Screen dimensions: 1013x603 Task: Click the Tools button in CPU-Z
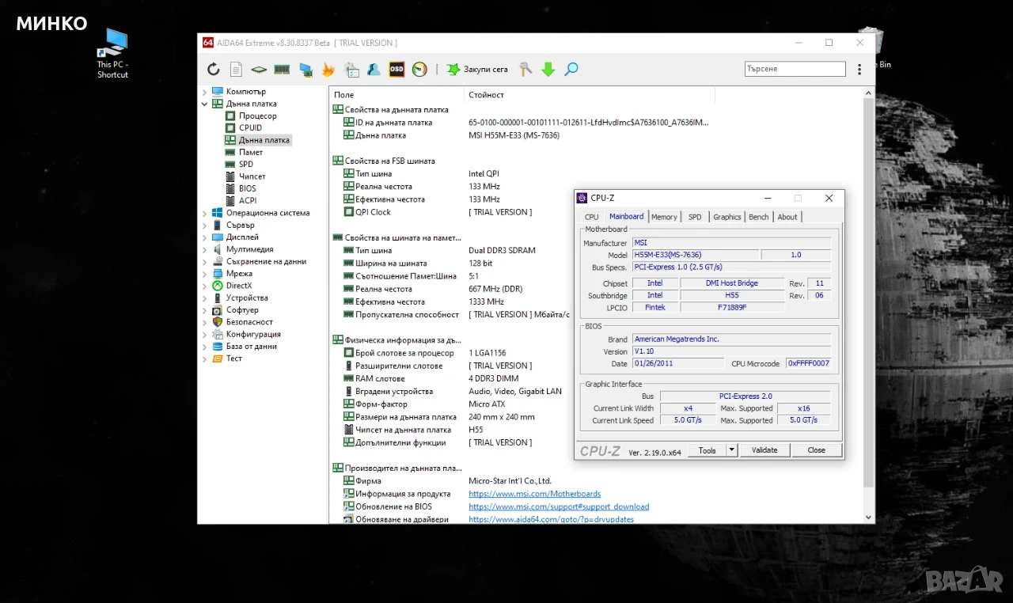(707, 450)
